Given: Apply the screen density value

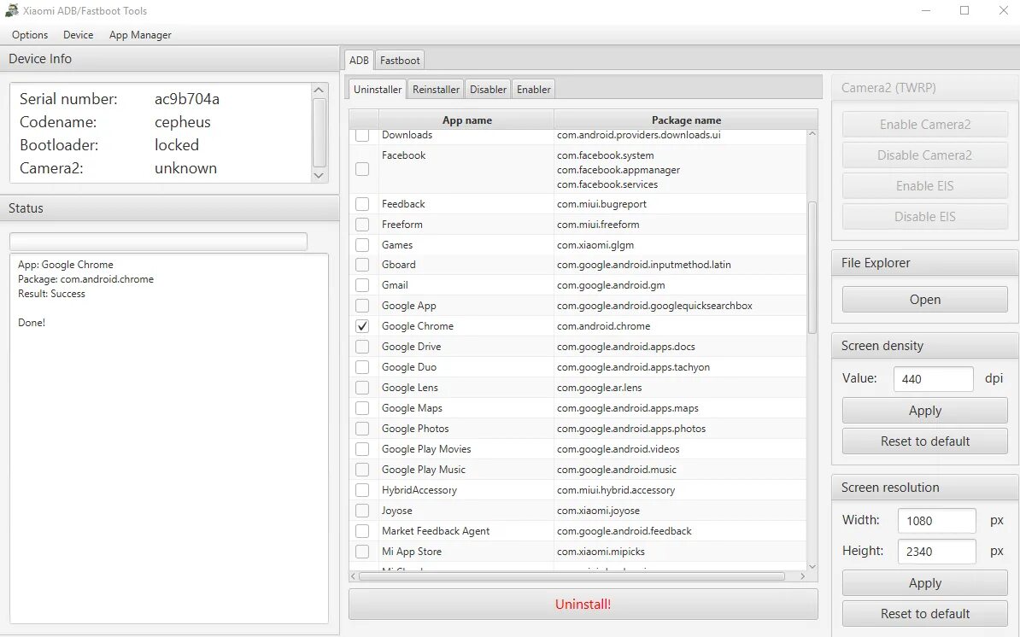Looking at the screenshot, I should click(x=925, y=411).
